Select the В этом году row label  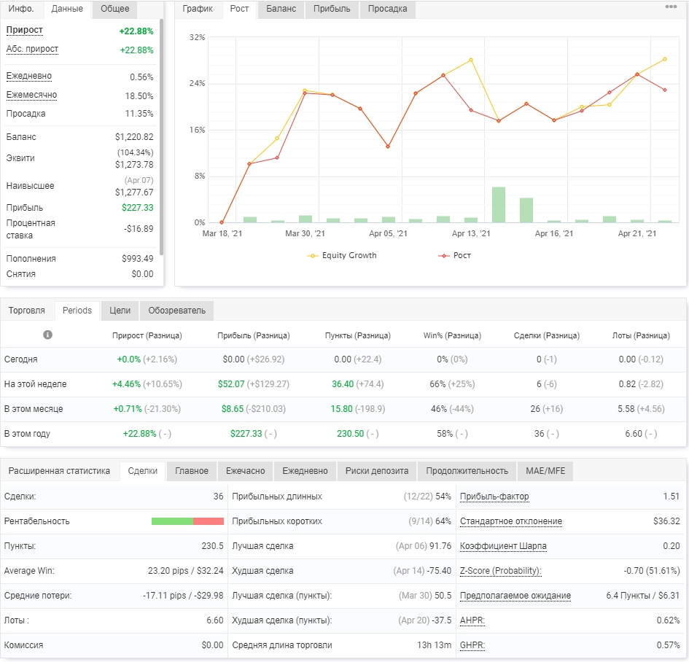point(27,434)
